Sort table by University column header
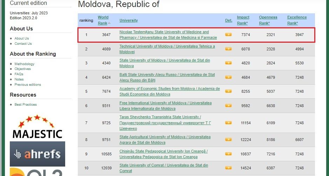 tap(129, 20)
